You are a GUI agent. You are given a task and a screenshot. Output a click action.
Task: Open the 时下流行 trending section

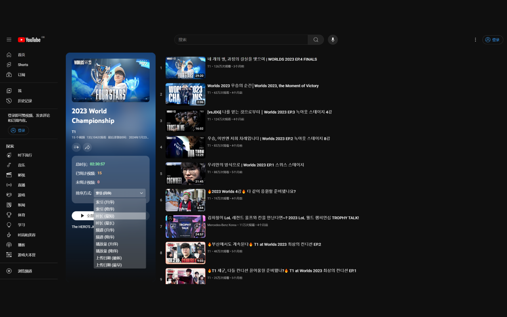[x=26, y=155]
